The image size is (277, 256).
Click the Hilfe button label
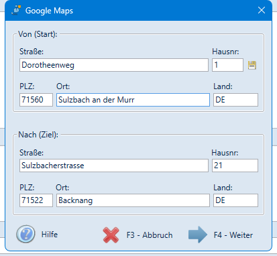tap(50, 235)
